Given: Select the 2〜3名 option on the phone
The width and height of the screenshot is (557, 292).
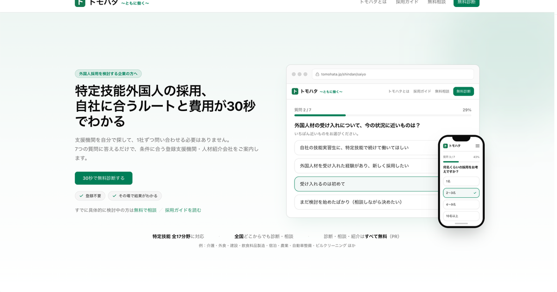Looking at the screenshot, I should point(461,193).
